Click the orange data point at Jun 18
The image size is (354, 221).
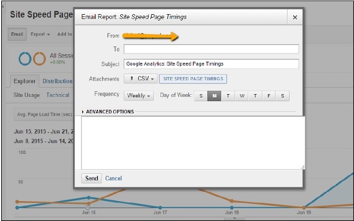[232, 201]
